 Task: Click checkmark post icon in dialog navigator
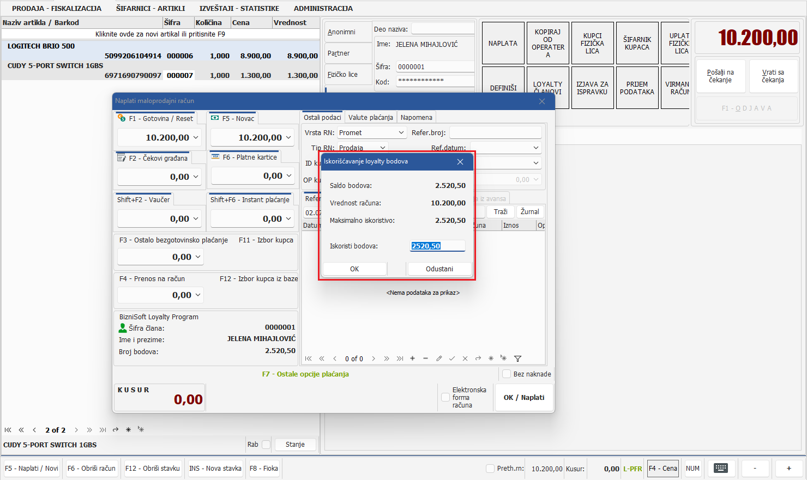click(x=452, y=359)
